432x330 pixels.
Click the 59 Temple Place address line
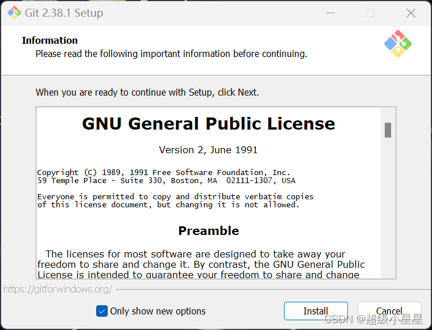[166, 181]
